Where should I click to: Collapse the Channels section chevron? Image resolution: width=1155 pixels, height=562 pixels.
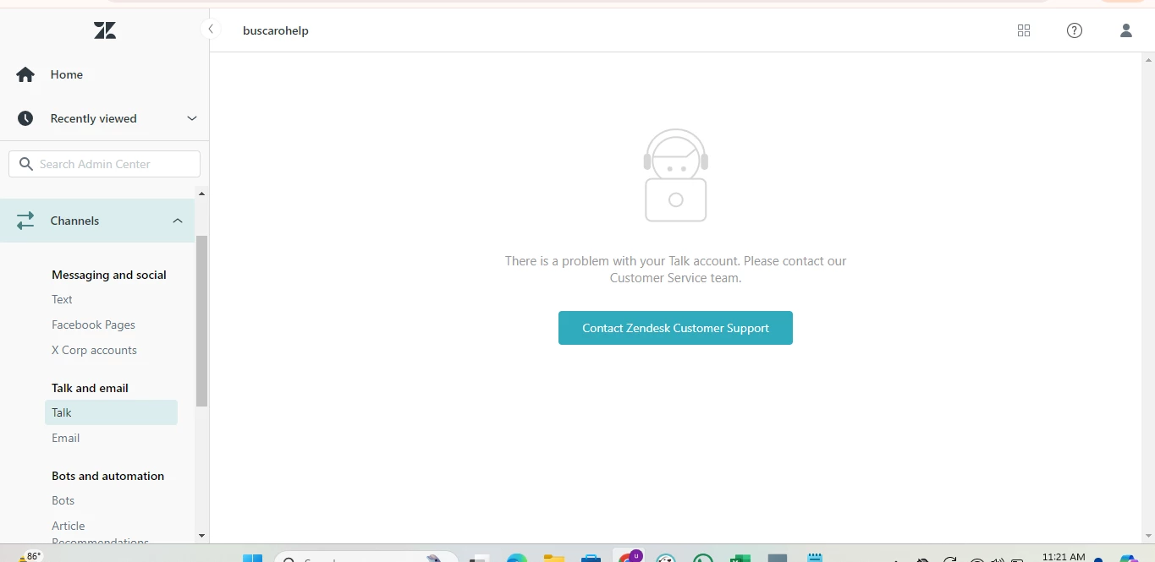178,221
